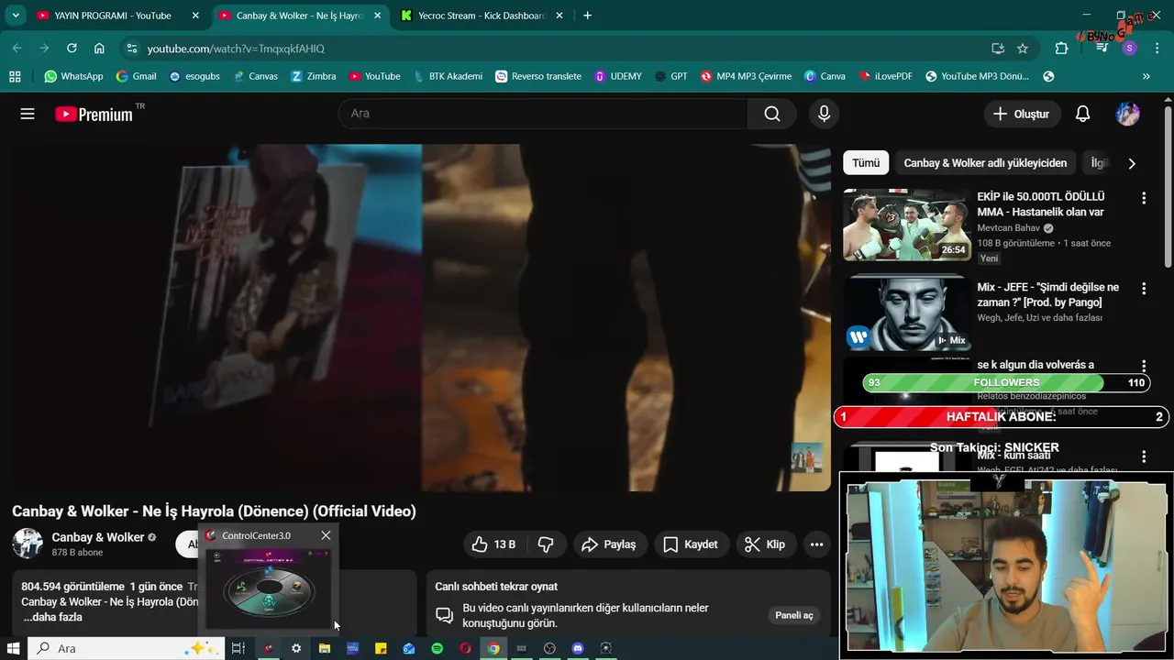
Task: Open Discord from the taskbar
Action: pyautogui.click(x=578, y=648)
